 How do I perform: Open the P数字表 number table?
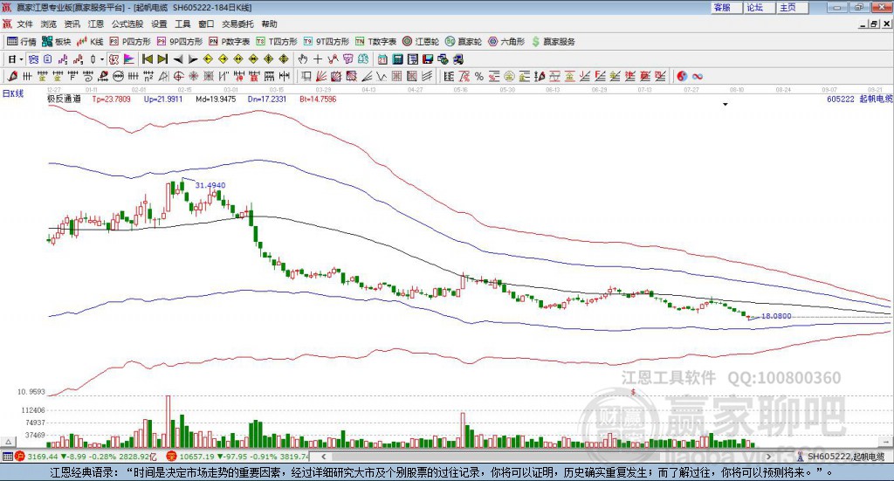point(230,42)
